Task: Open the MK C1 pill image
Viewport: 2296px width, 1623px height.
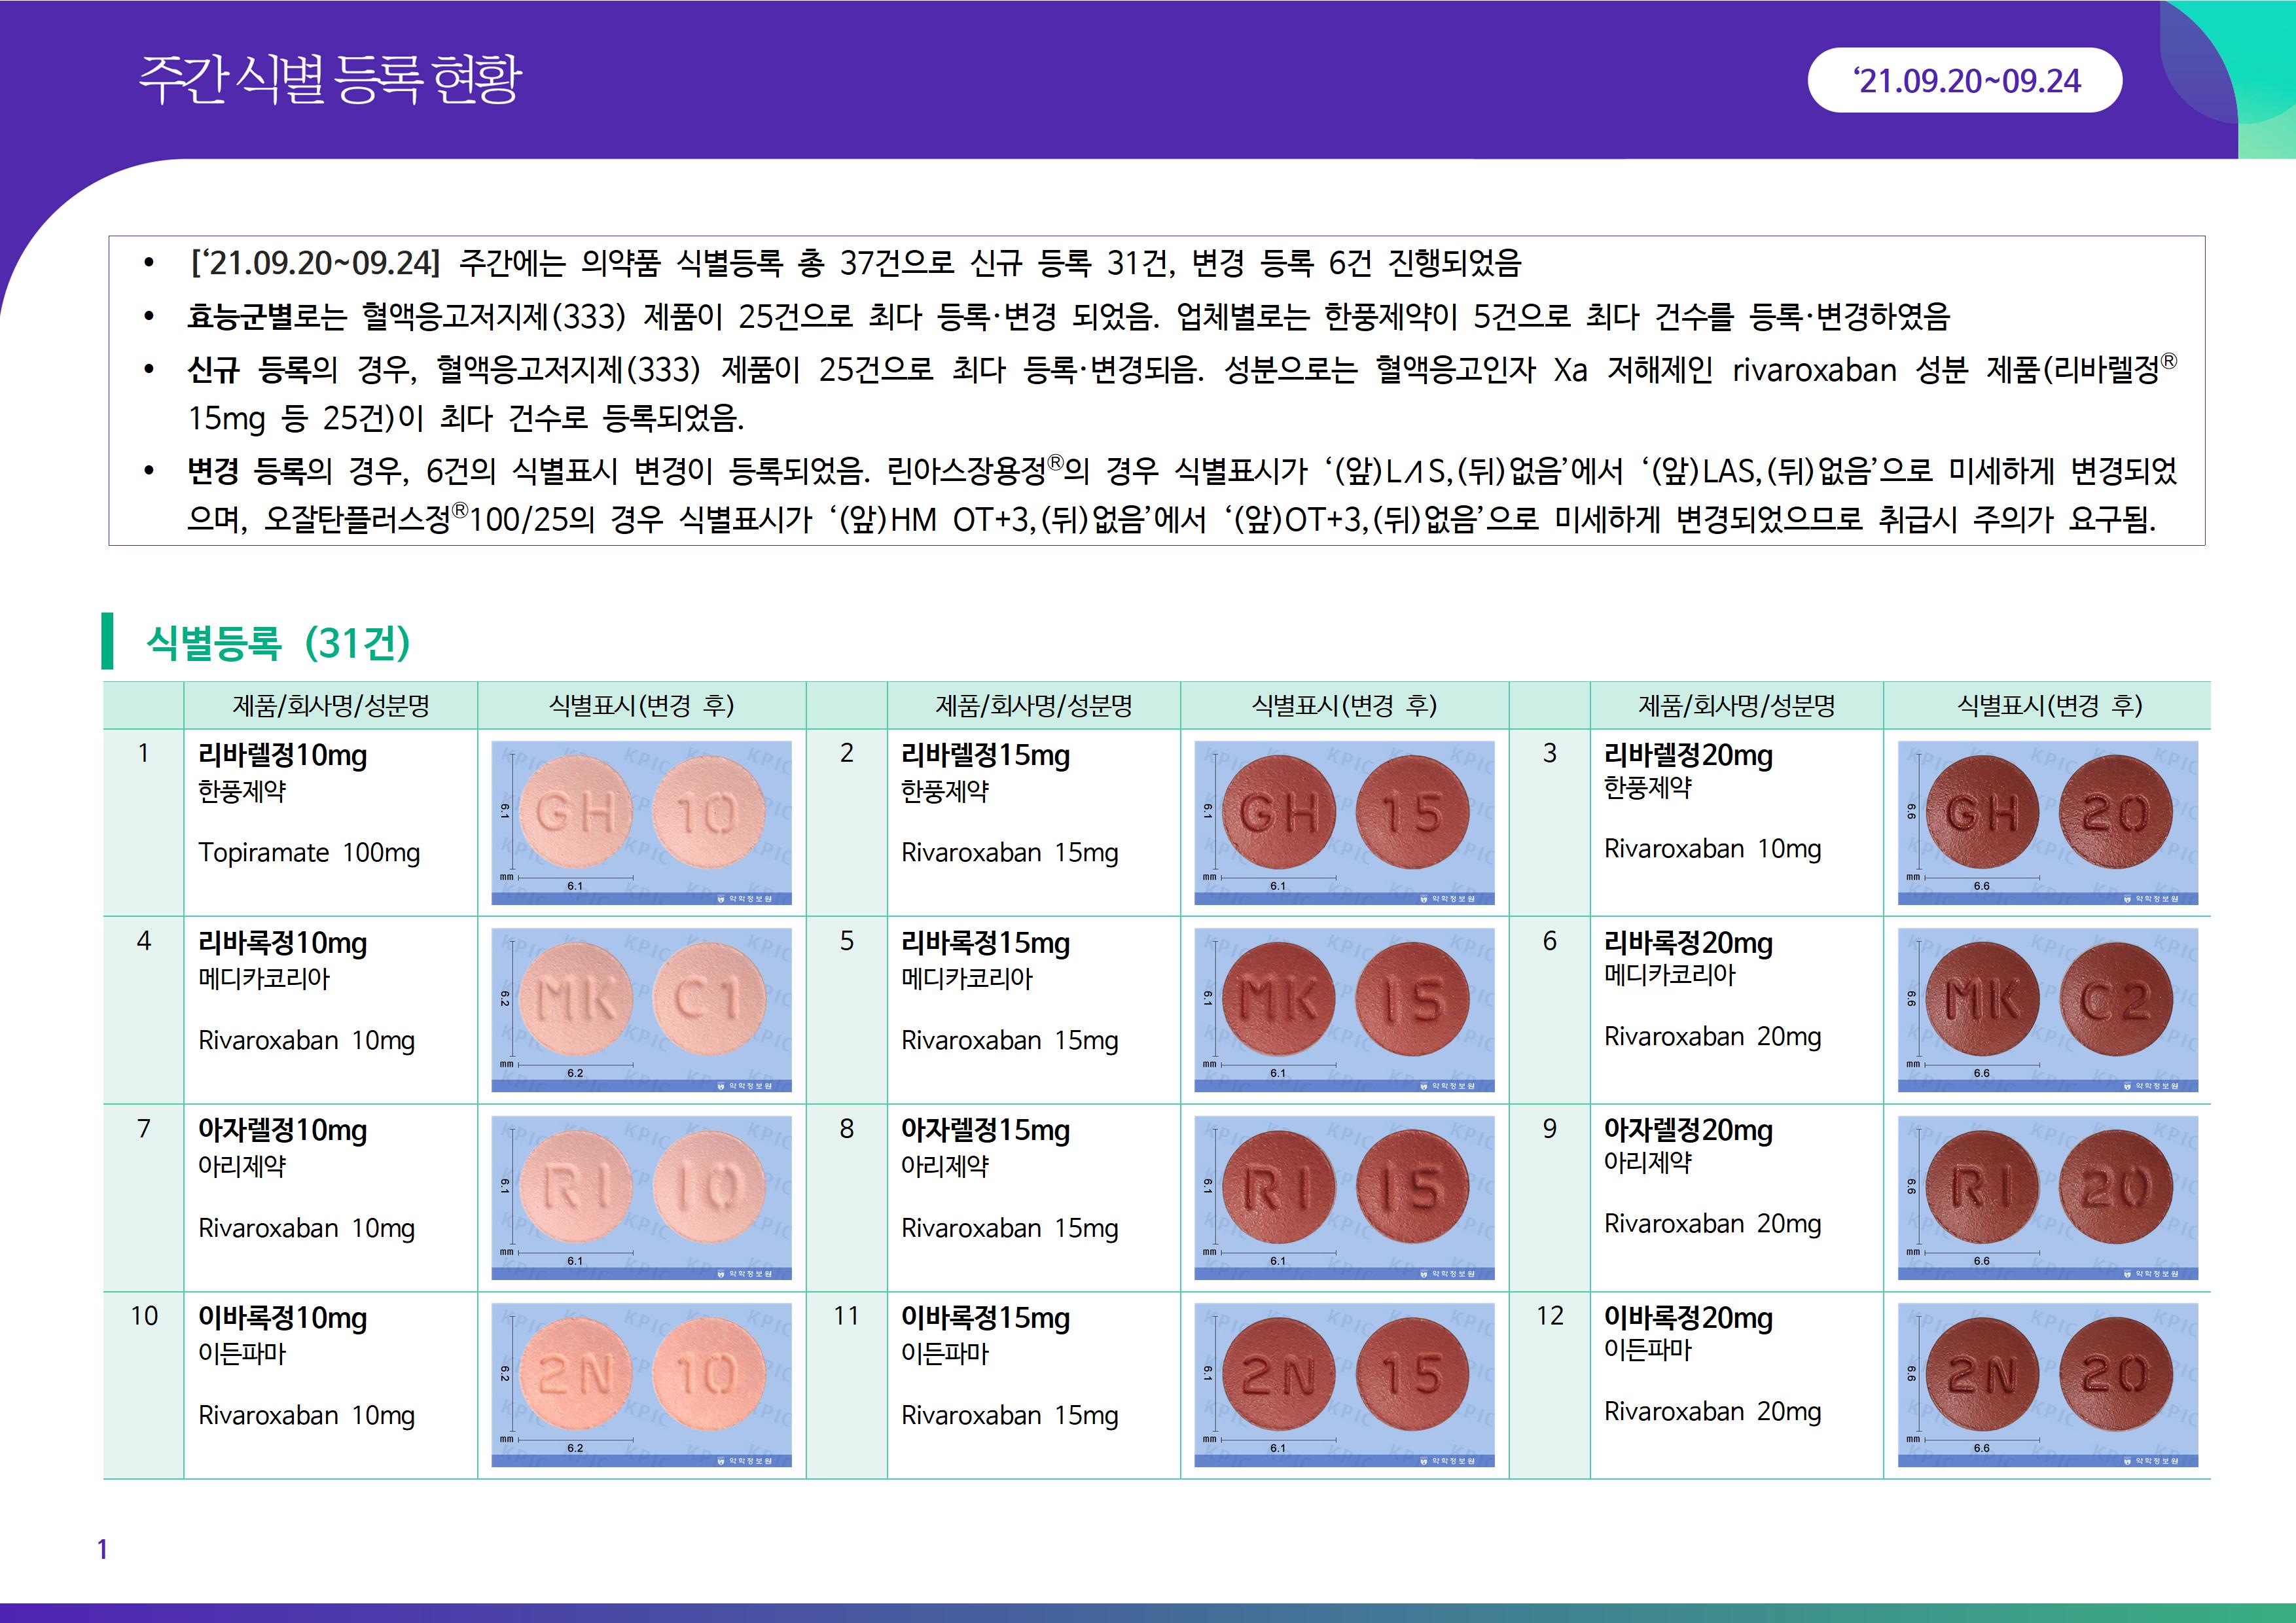Action: 641,1009
